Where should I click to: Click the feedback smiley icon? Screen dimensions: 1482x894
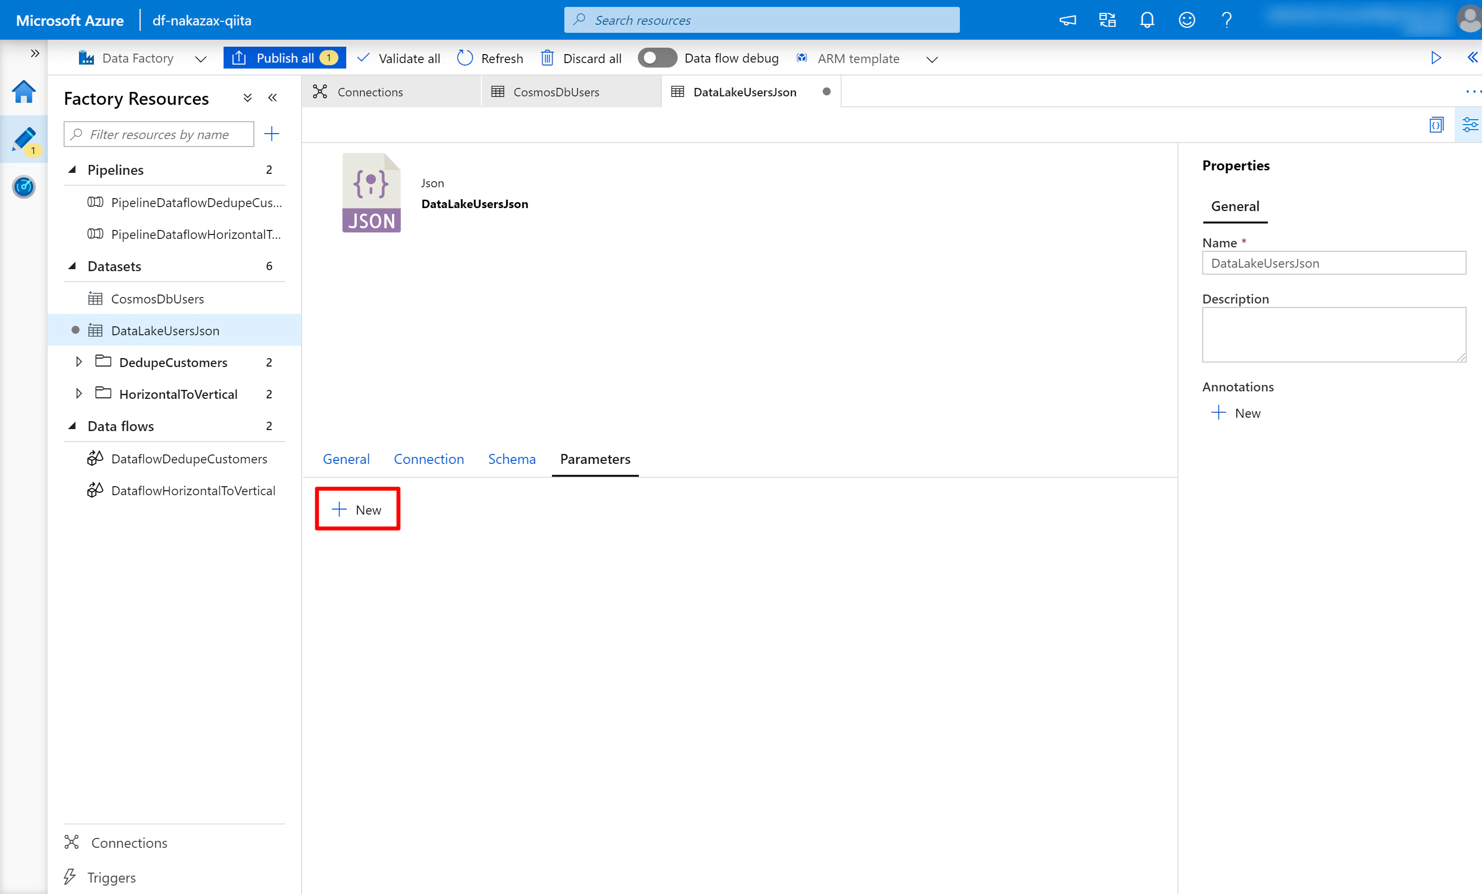(x=1187, y=20)
